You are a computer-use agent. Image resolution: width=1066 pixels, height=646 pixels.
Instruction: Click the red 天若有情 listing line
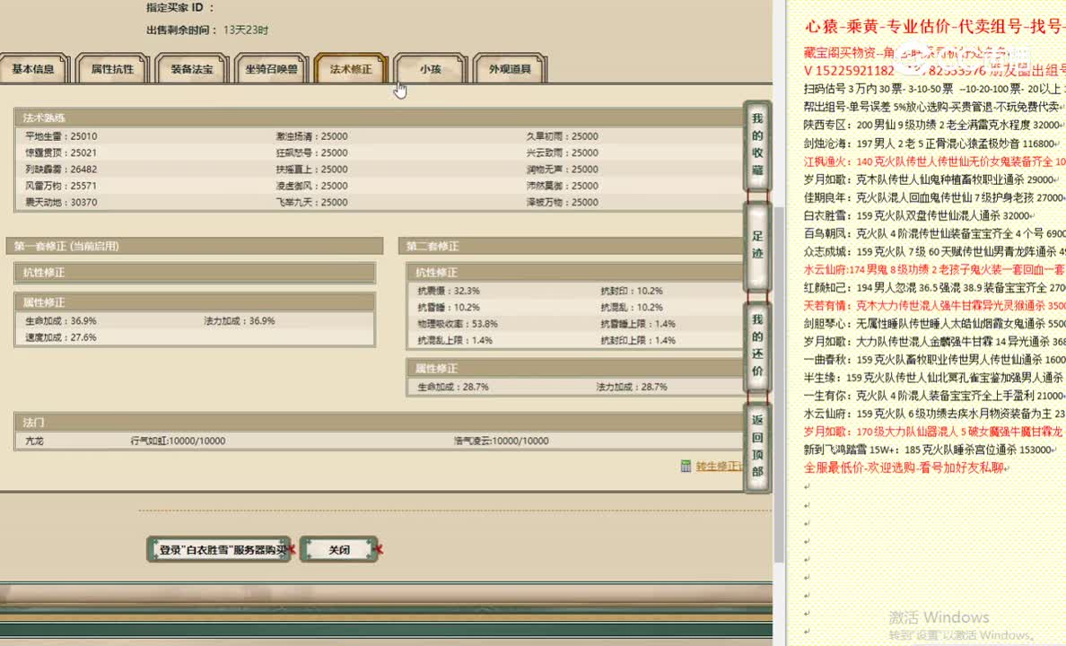[935, 305]
